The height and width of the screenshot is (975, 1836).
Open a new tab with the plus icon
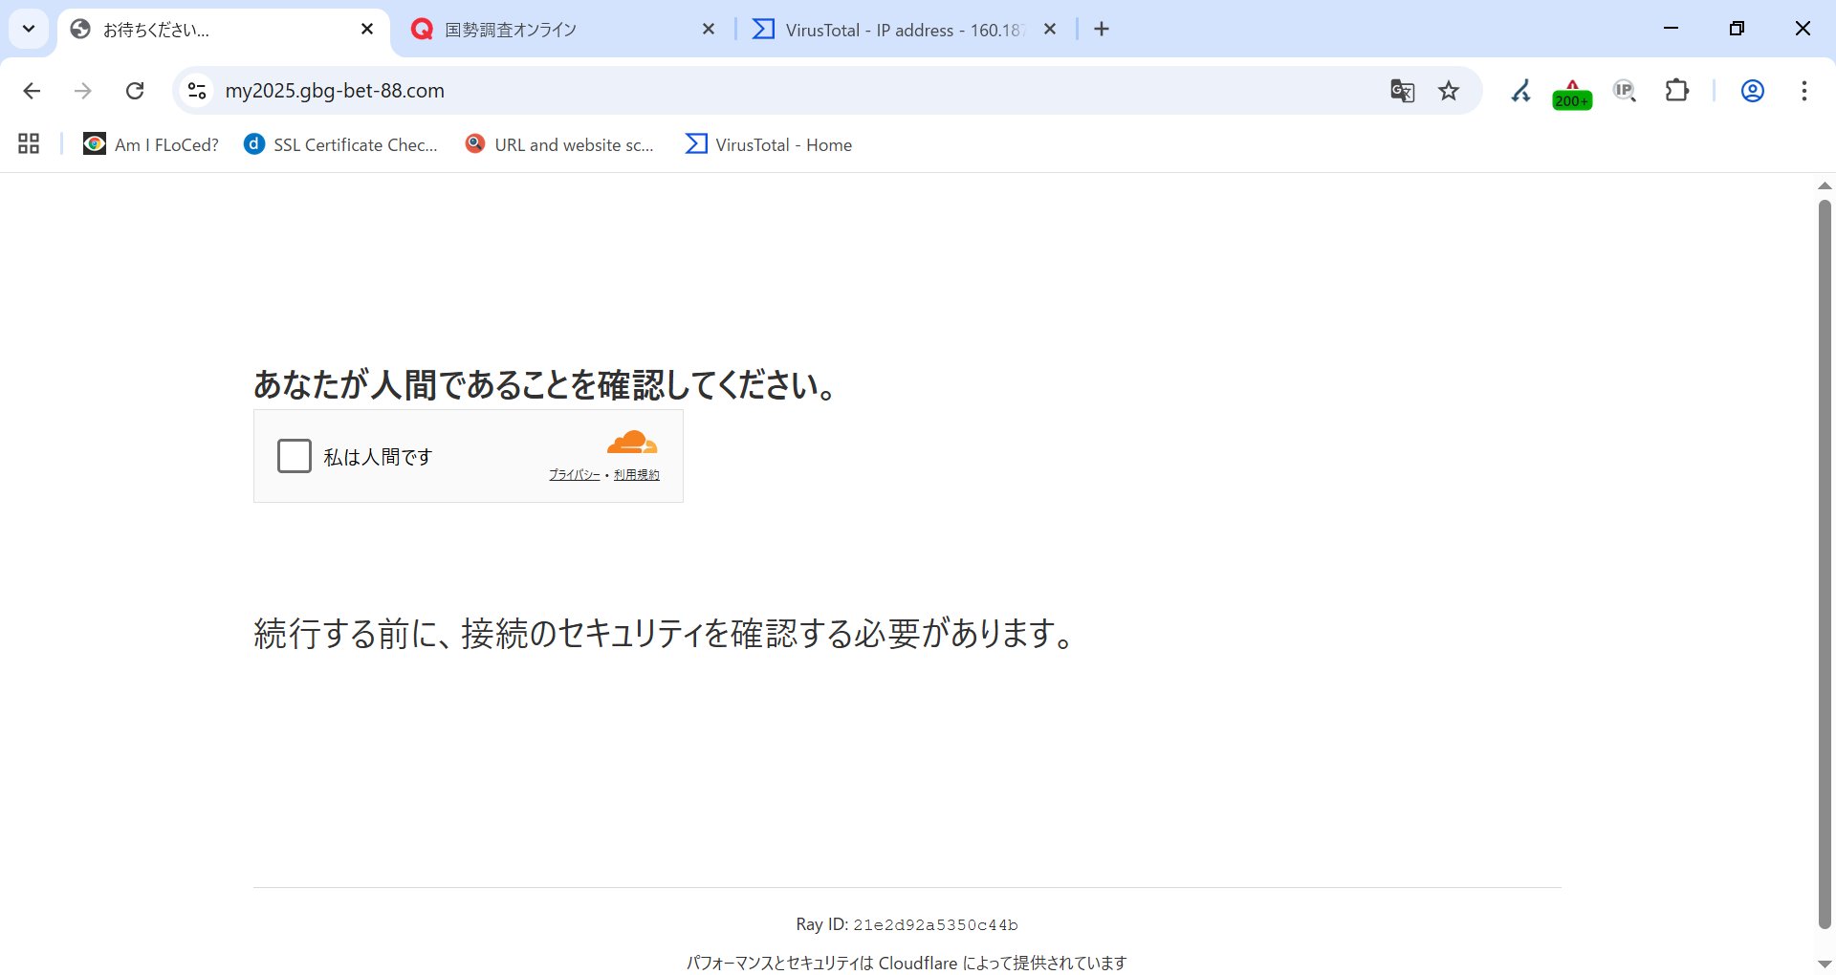[x=1101, y=29]
